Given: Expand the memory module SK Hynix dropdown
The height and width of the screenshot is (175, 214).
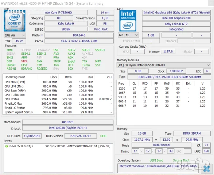Looking at the screenshot, I should coord(163,65).
